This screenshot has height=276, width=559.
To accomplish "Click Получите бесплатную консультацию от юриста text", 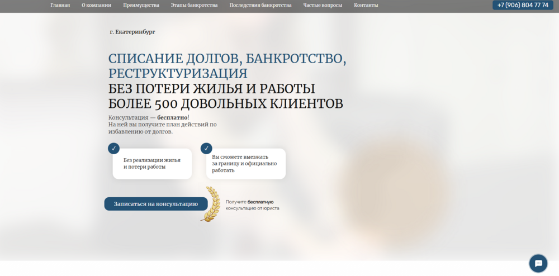I will (x=252, y=205).
